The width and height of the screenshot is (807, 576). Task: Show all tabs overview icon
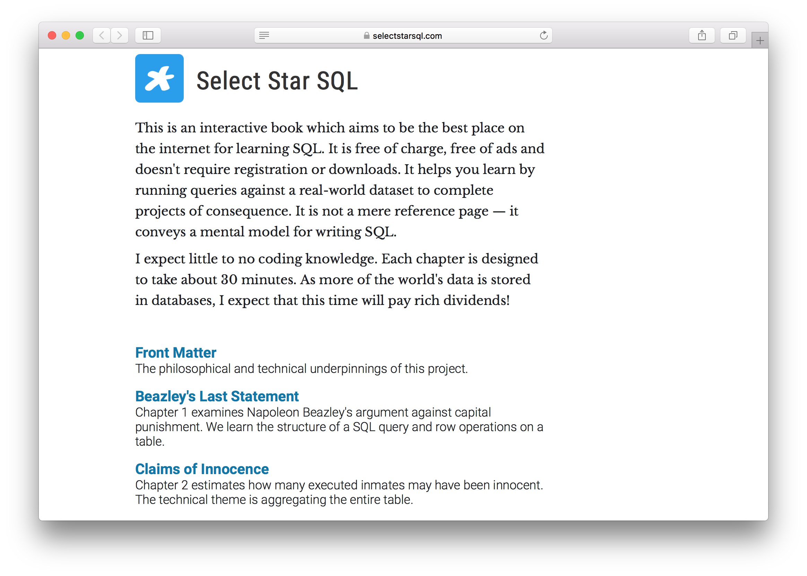tap(733, 35)
